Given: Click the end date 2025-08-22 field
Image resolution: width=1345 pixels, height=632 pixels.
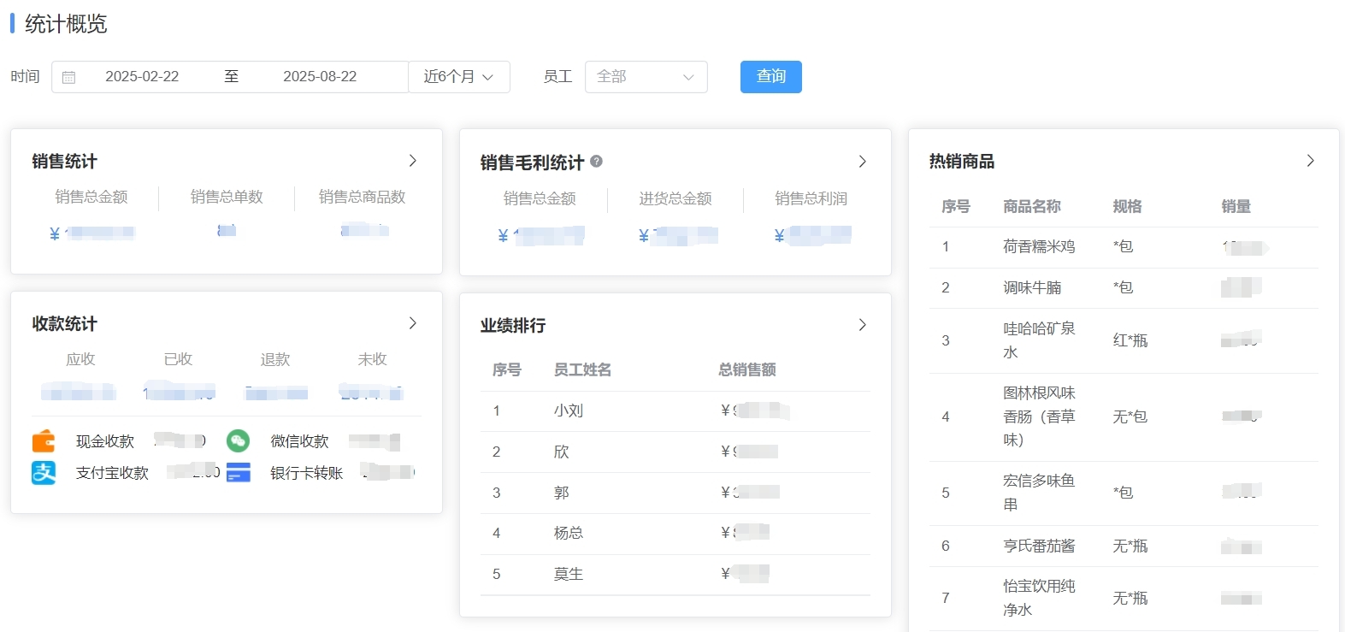Looking at the screenshot, I should (x=320, y=77).
